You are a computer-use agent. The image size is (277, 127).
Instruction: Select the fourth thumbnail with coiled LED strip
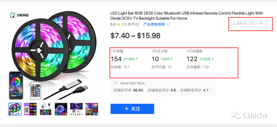tap(61, 109)
